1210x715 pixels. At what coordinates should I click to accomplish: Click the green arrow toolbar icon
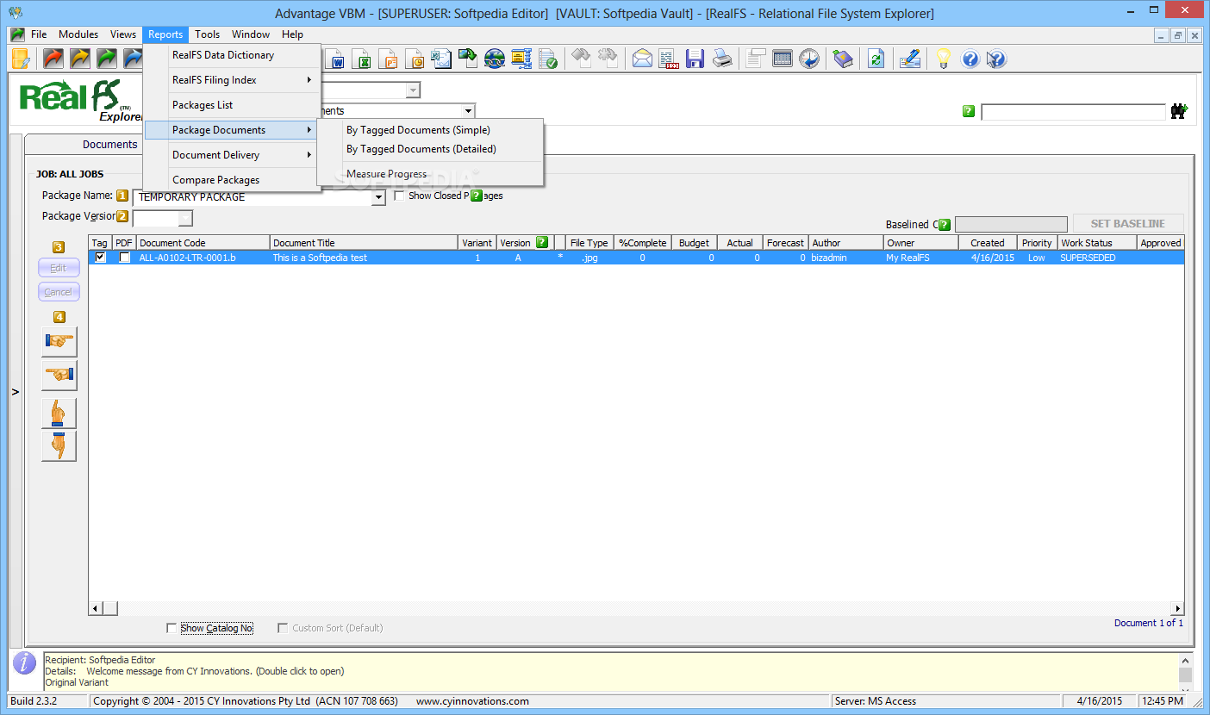(x=107, y=59)
